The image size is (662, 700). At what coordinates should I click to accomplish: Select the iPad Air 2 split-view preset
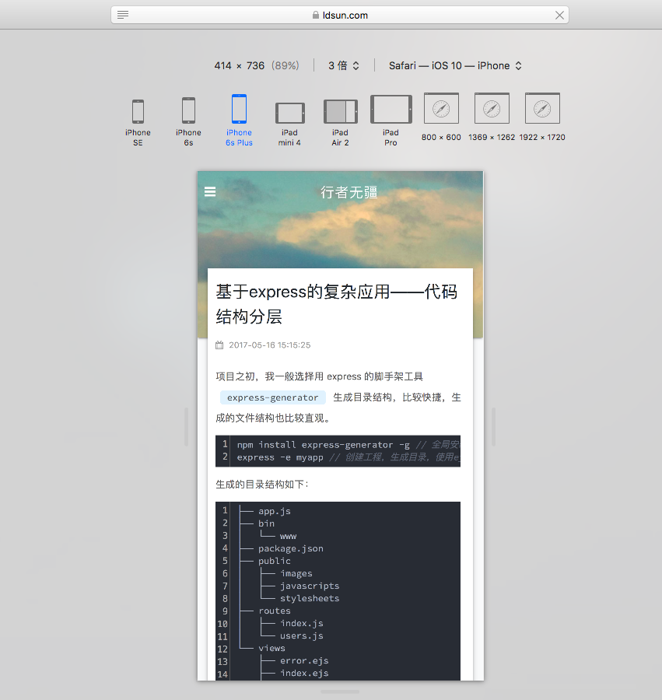(340, 123)
